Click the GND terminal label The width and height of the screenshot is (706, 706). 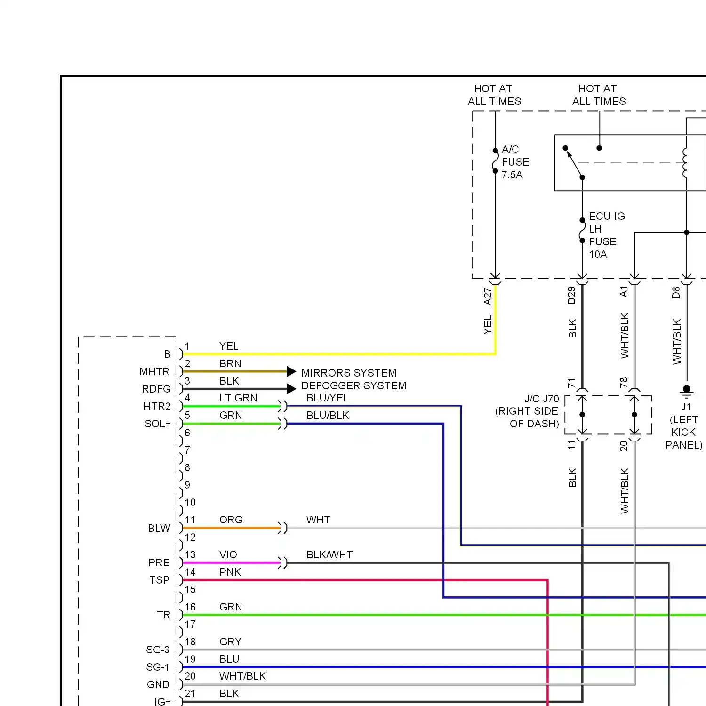[x=158, y=684]
